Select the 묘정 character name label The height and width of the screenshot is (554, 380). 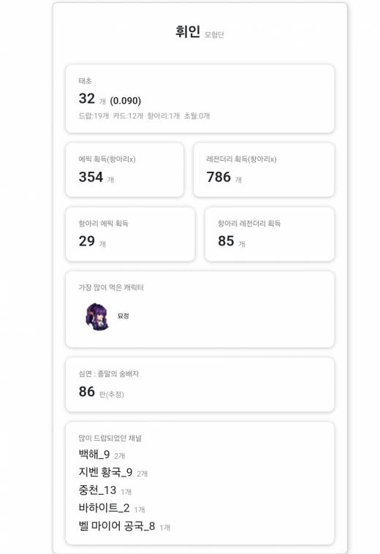[123, 316]
